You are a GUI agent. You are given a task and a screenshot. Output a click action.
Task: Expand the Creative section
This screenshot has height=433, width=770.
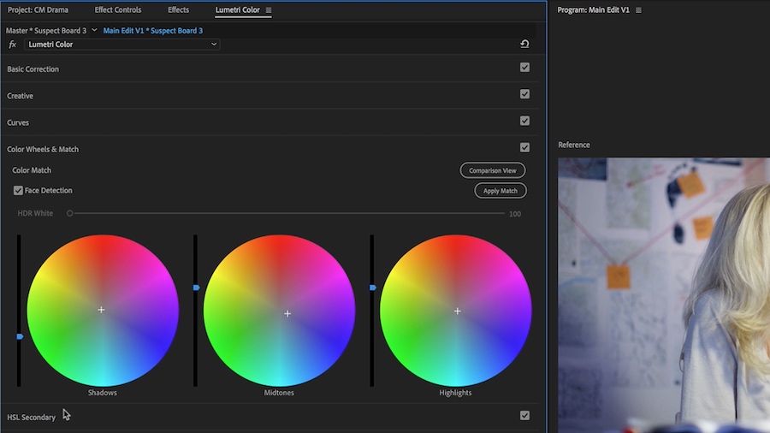[21, 96]
